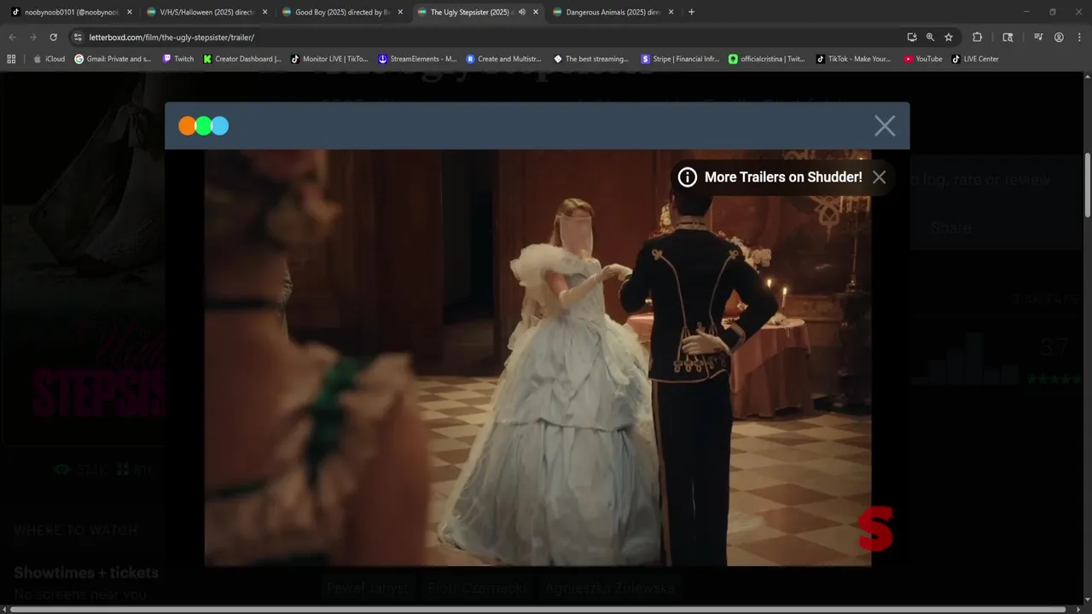The image size is (1092, 614).
Task: Go forward to next page
Action: [32, 38]
